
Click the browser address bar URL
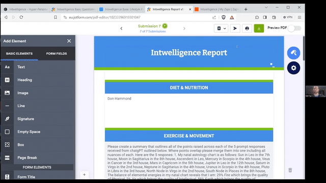pos(104,17)
